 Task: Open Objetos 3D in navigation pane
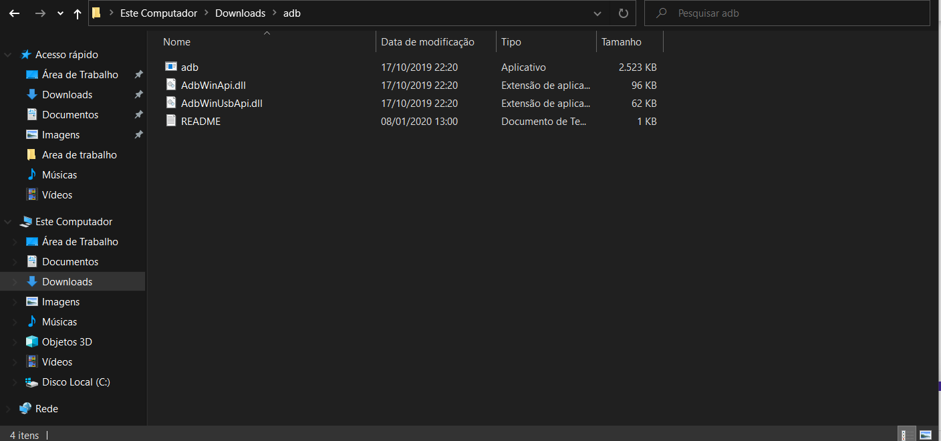[x=67, y=342]
